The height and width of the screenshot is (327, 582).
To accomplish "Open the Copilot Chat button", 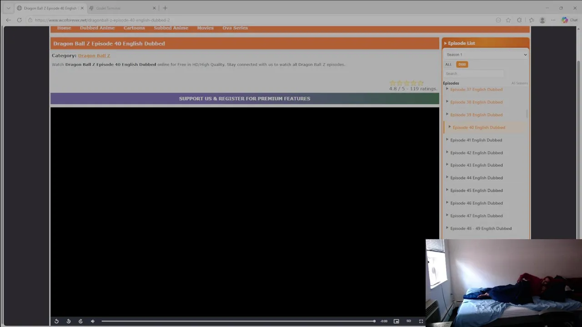I will (x=569, y=20).
